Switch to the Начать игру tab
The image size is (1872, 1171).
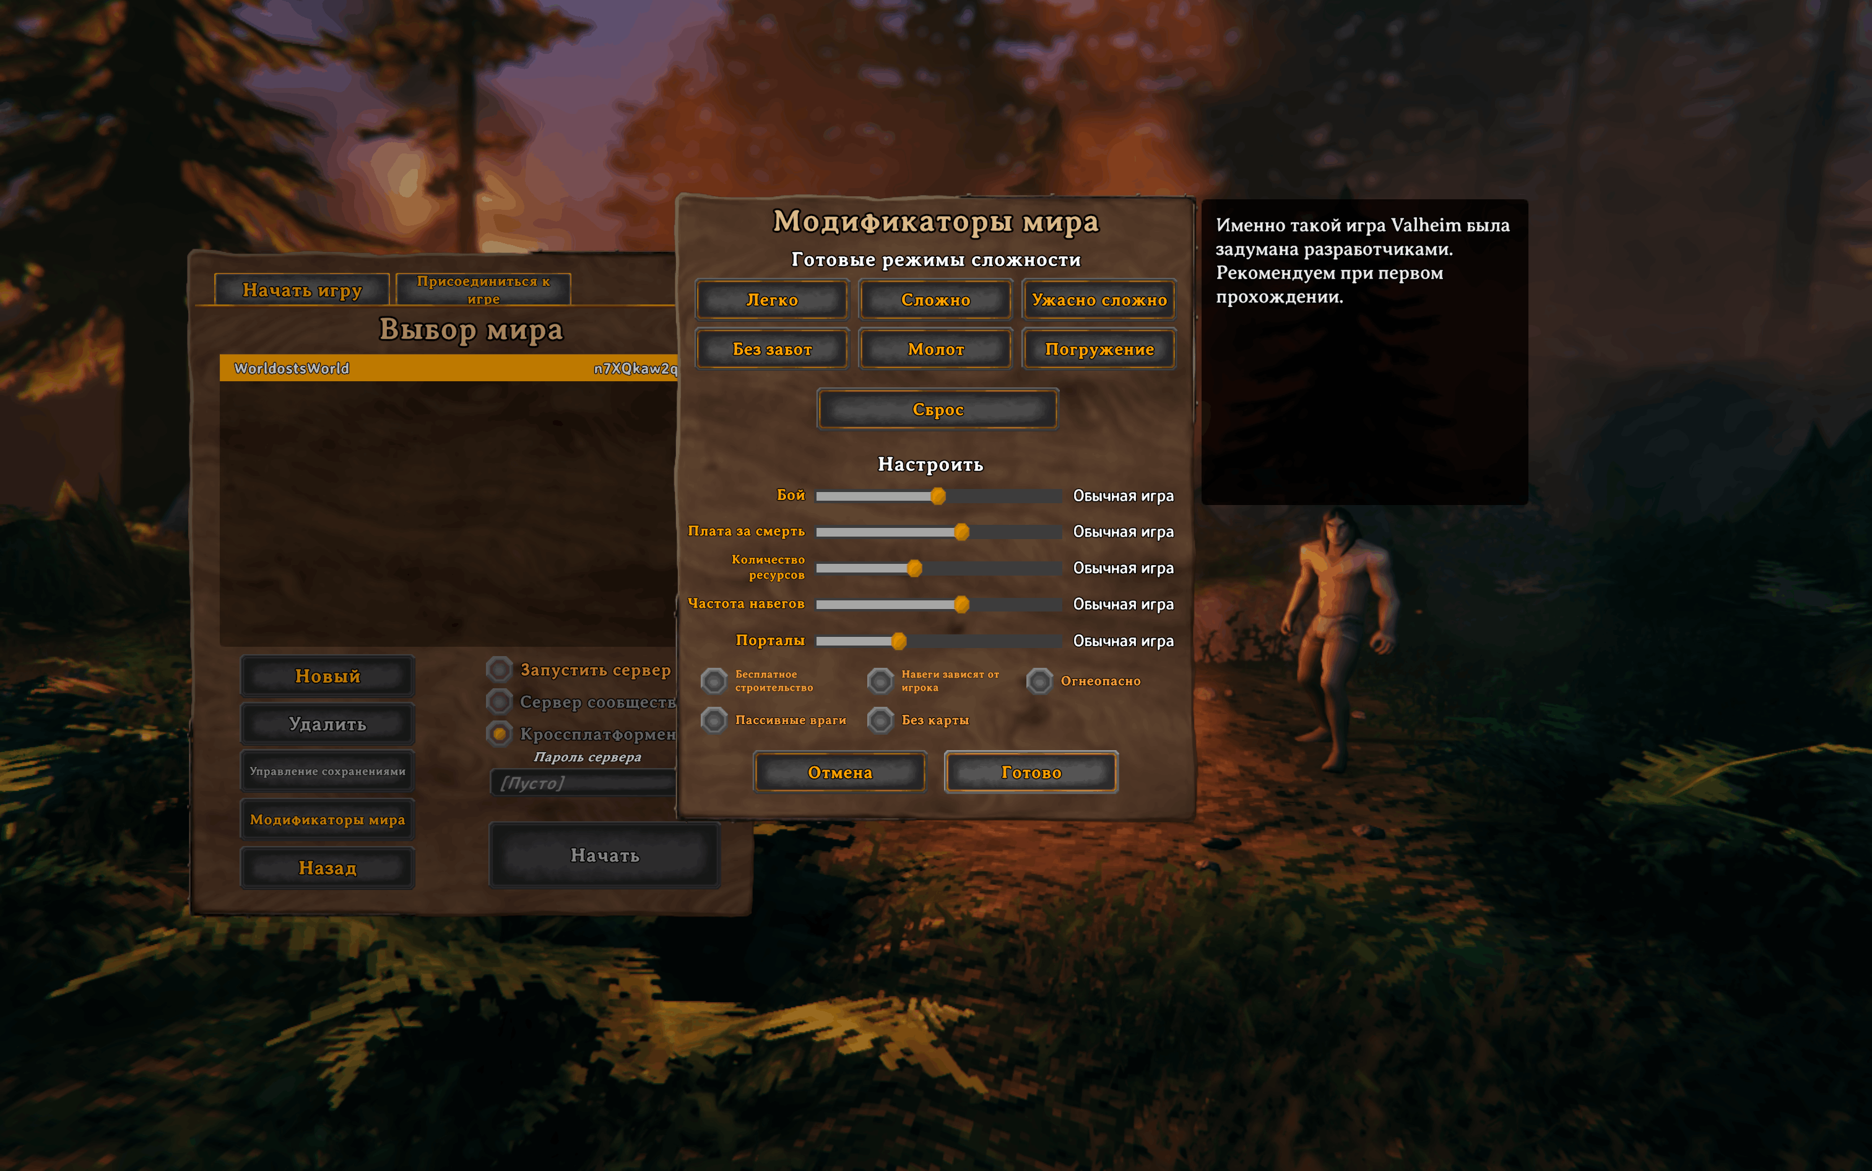[302, 290]
